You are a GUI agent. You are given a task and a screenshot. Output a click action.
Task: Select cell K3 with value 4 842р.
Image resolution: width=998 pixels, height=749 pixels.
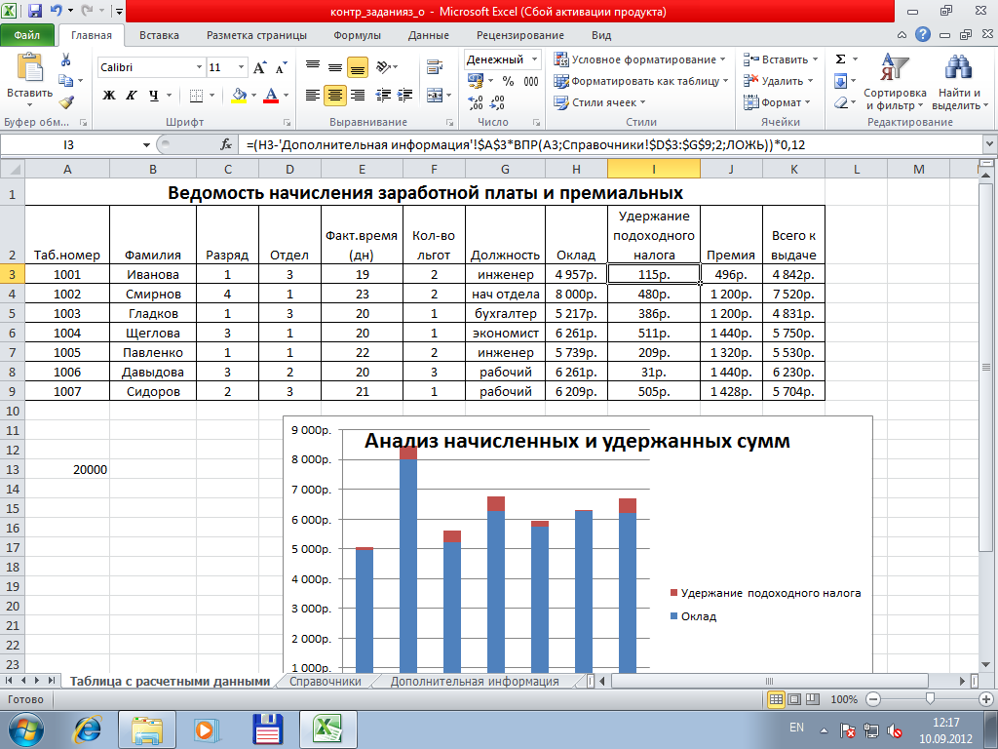(793, 275)
